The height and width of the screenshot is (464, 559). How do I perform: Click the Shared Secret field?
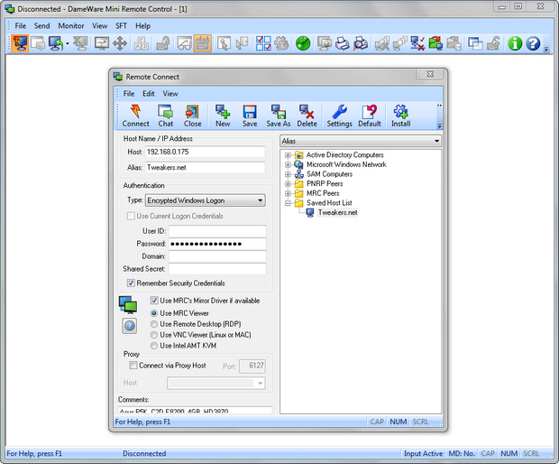pyautogui.click(x=217, y=269)
